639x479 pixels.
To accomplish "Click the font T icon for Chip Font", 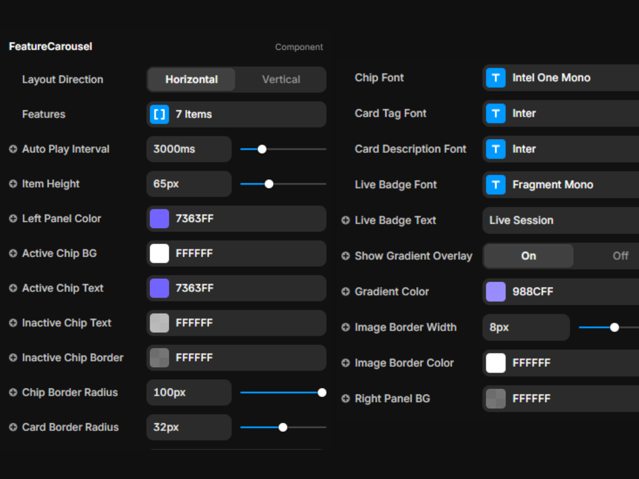I will click(x=496, y=78).
